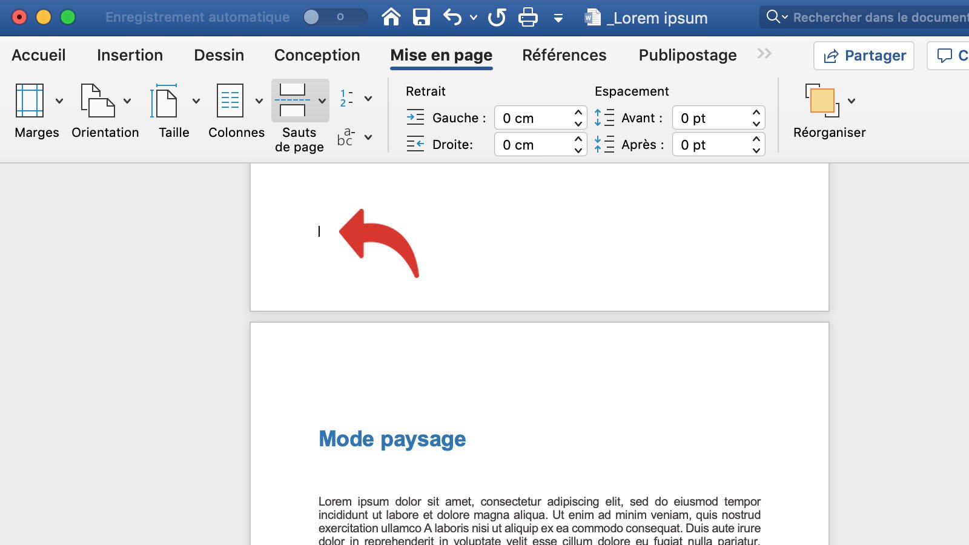969x545 pixels.
Task: Click the Word document icon beside title
Action: pos(592,18)
